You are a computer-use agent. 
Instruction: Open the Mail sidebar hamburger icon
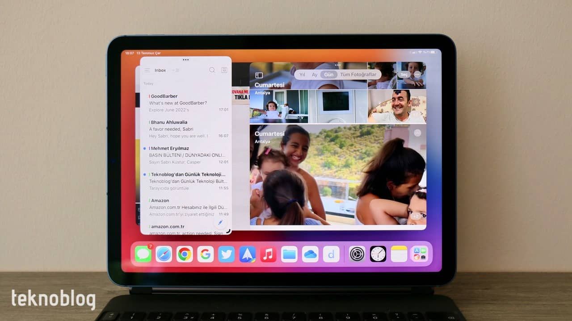tap(147, 70)
